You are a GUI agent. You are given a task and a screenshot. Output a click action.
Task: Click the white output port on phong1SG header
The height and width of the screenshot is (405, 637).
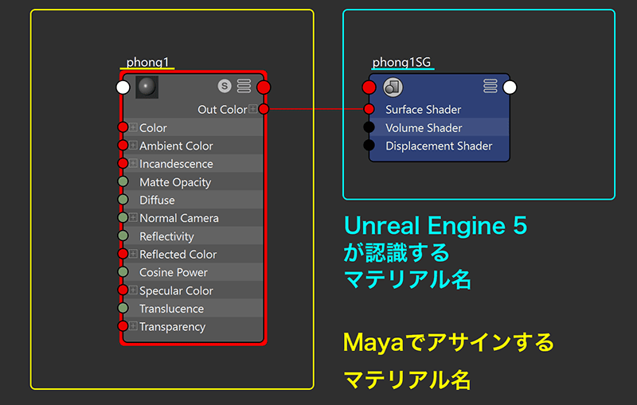510,88
